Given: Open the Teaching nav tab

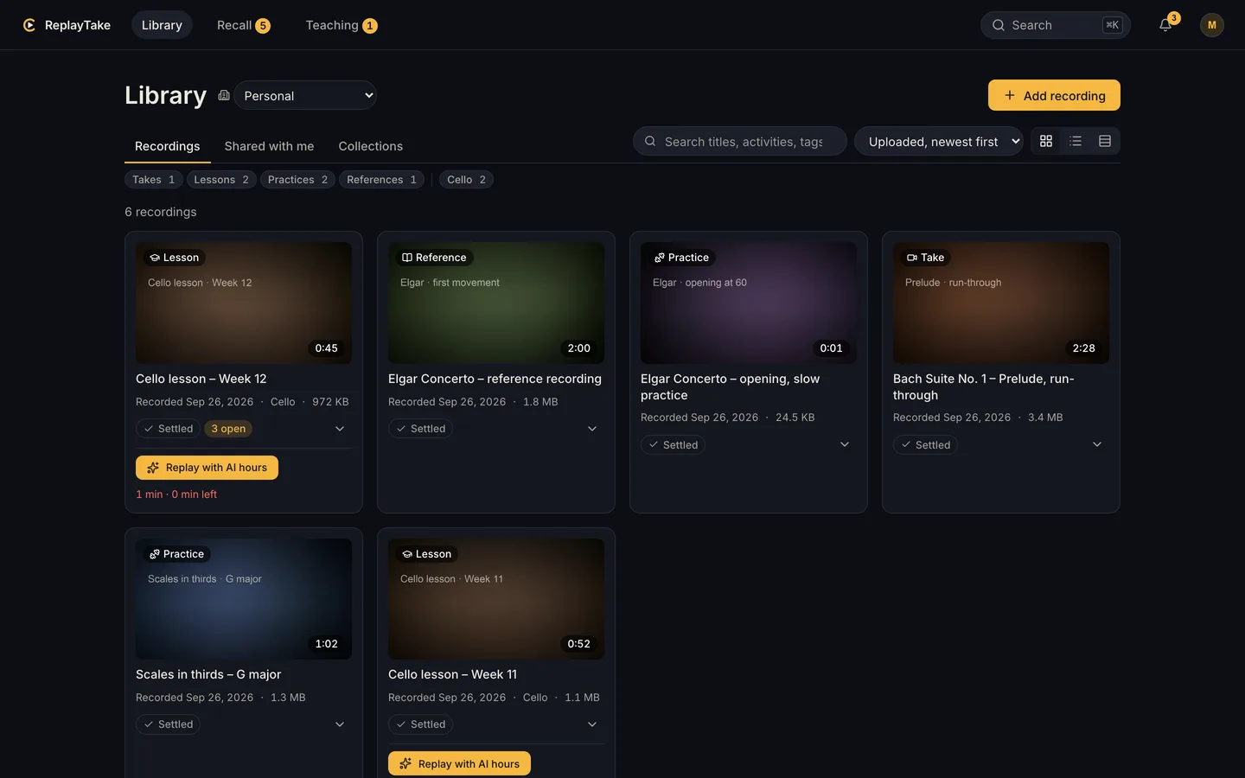Looking at the screenshot, I should tap(341, 25).
